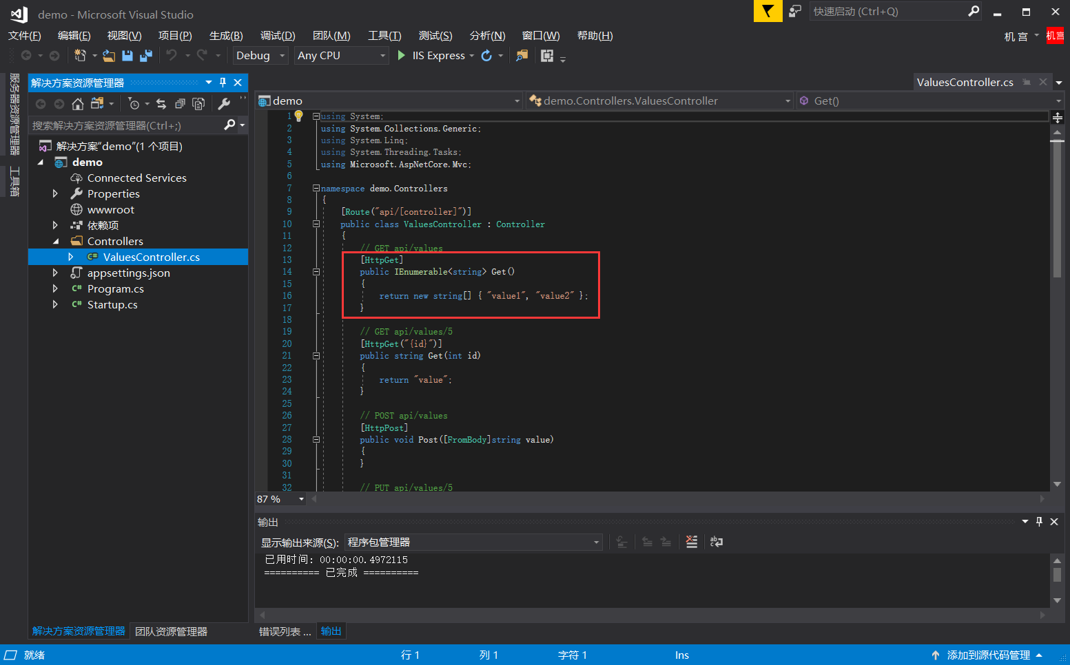Screen dimensions: 1070x665
Task: Click the Undo arrow in the toolbar
Action: coord(172,55)
